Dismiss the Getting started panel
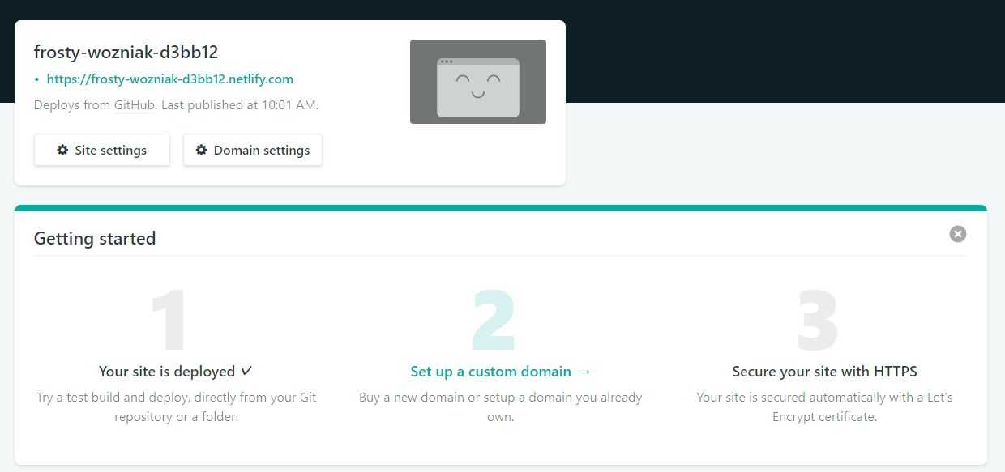The width and height of the screenshot is (1005, 472). tap(957, 234)
